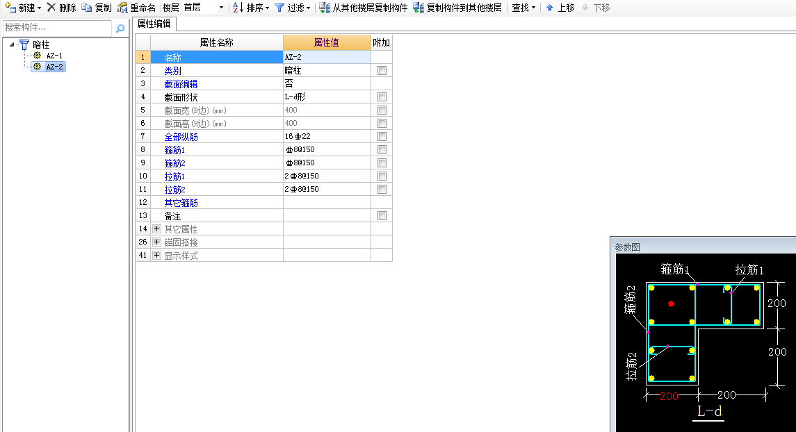The image size is (796, 432).
Task: Click the 附加 column header
Action: pos(381,42)
